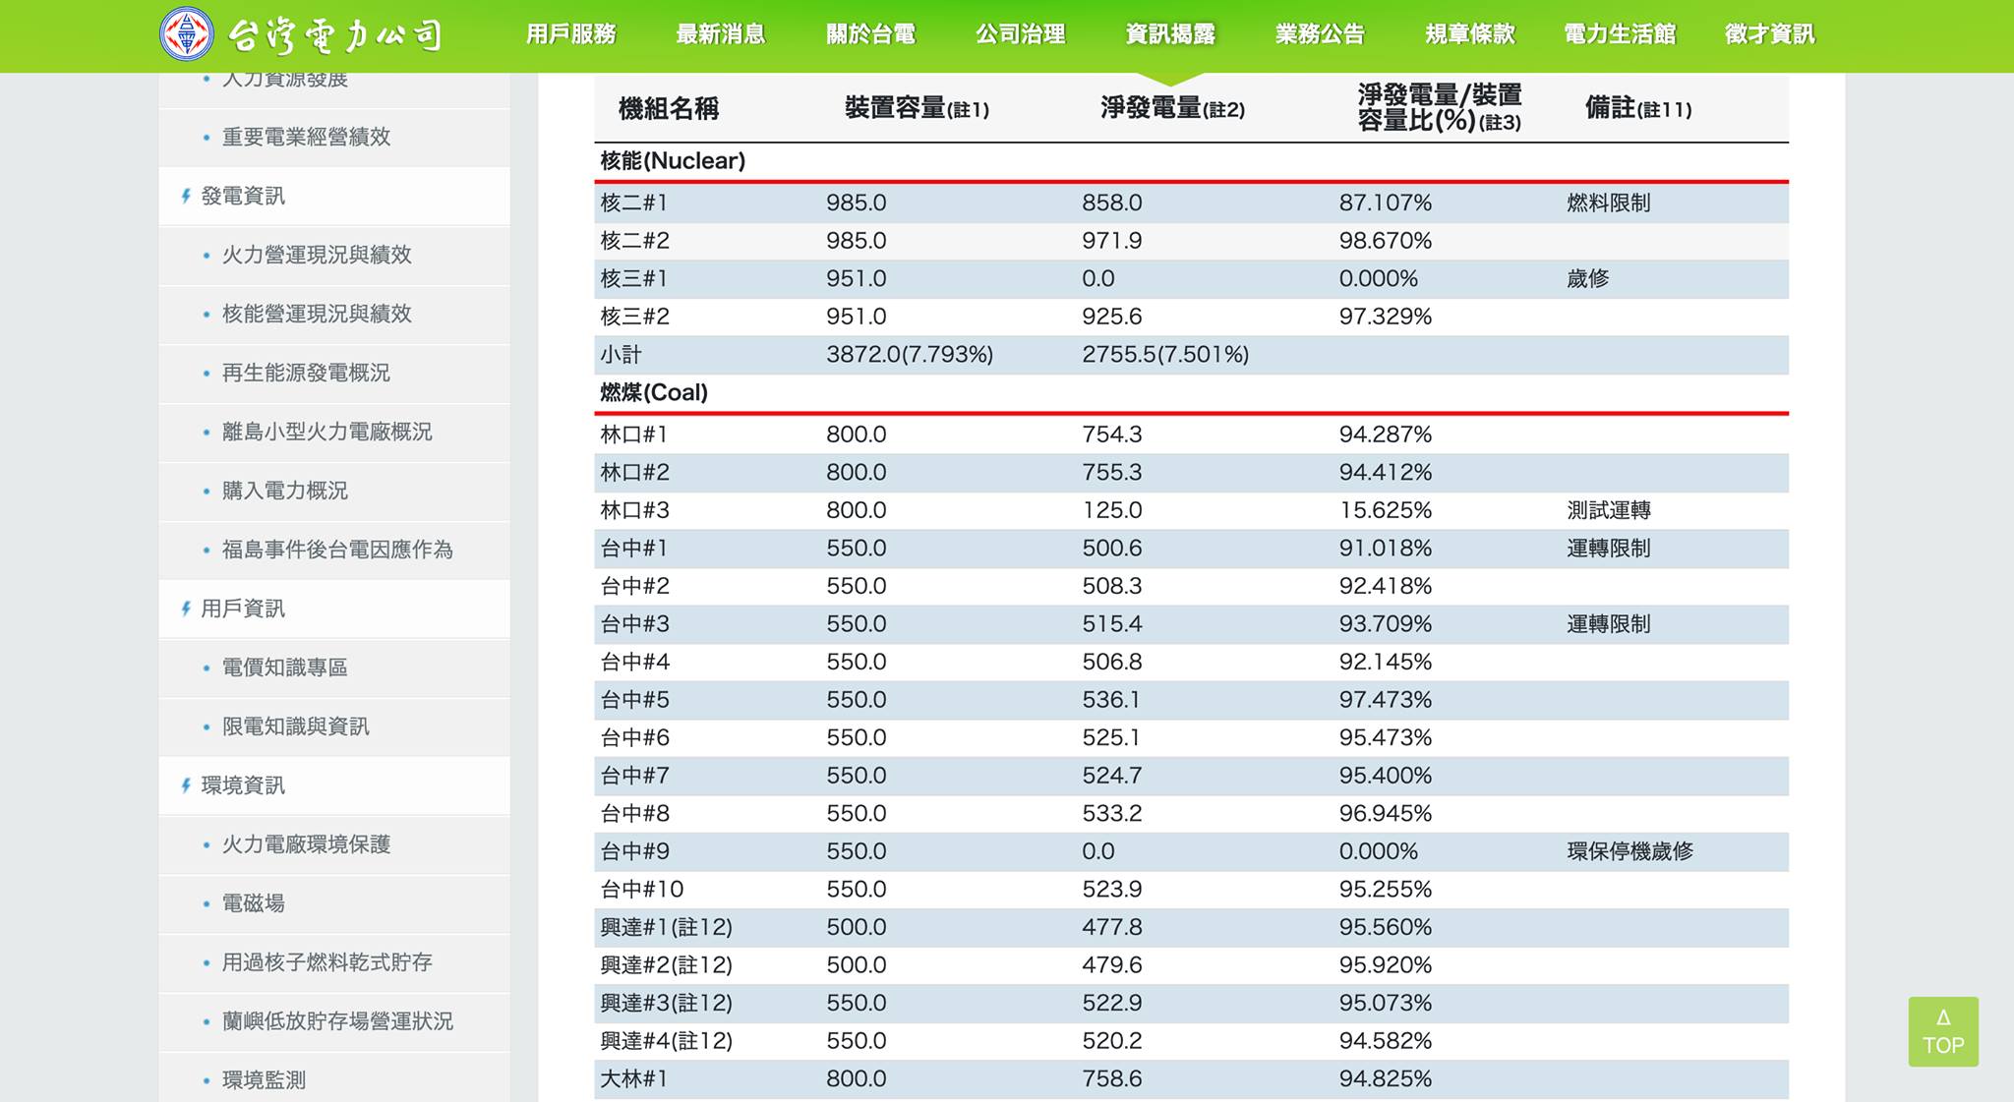Click the Taipower company logo
The width and height of the screenshot is (2014, 1102).
click(300, 34)
